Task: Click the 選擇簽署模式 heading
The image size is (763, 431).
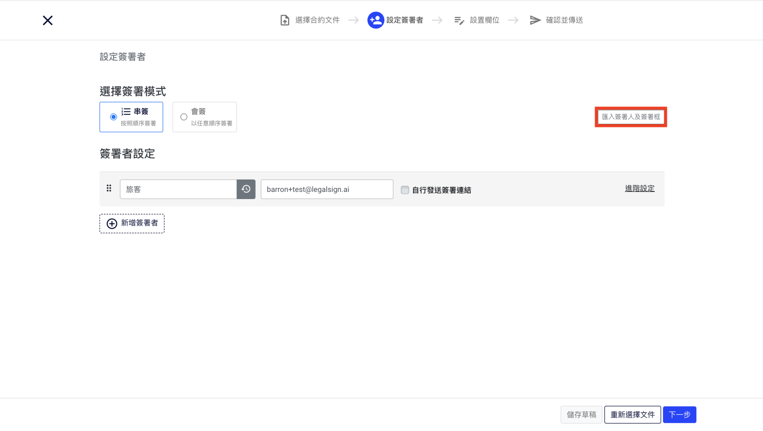Action: coord(133,91)
